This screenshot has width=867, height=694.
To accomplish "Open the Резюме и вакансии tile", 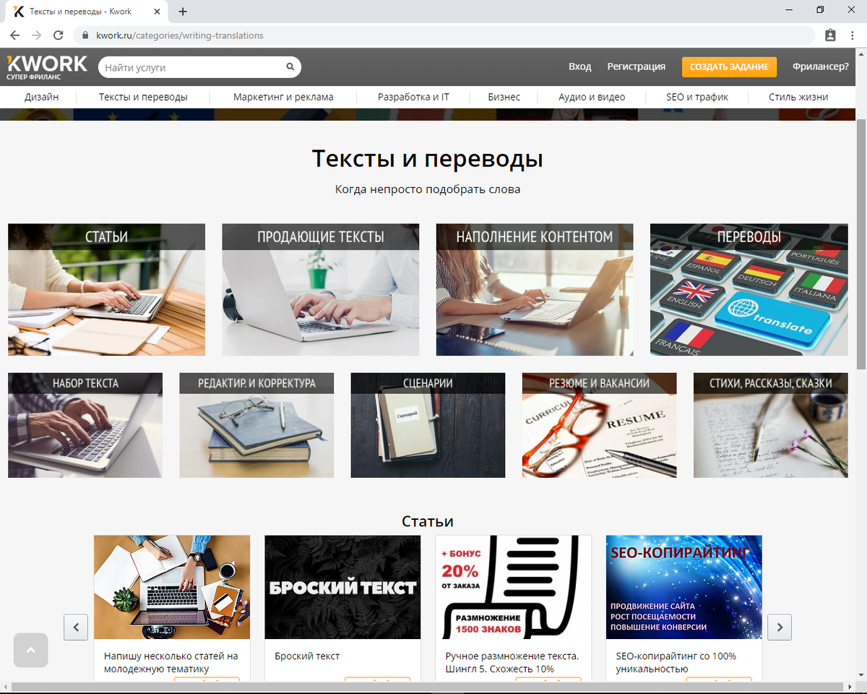I will click(600, 425).
